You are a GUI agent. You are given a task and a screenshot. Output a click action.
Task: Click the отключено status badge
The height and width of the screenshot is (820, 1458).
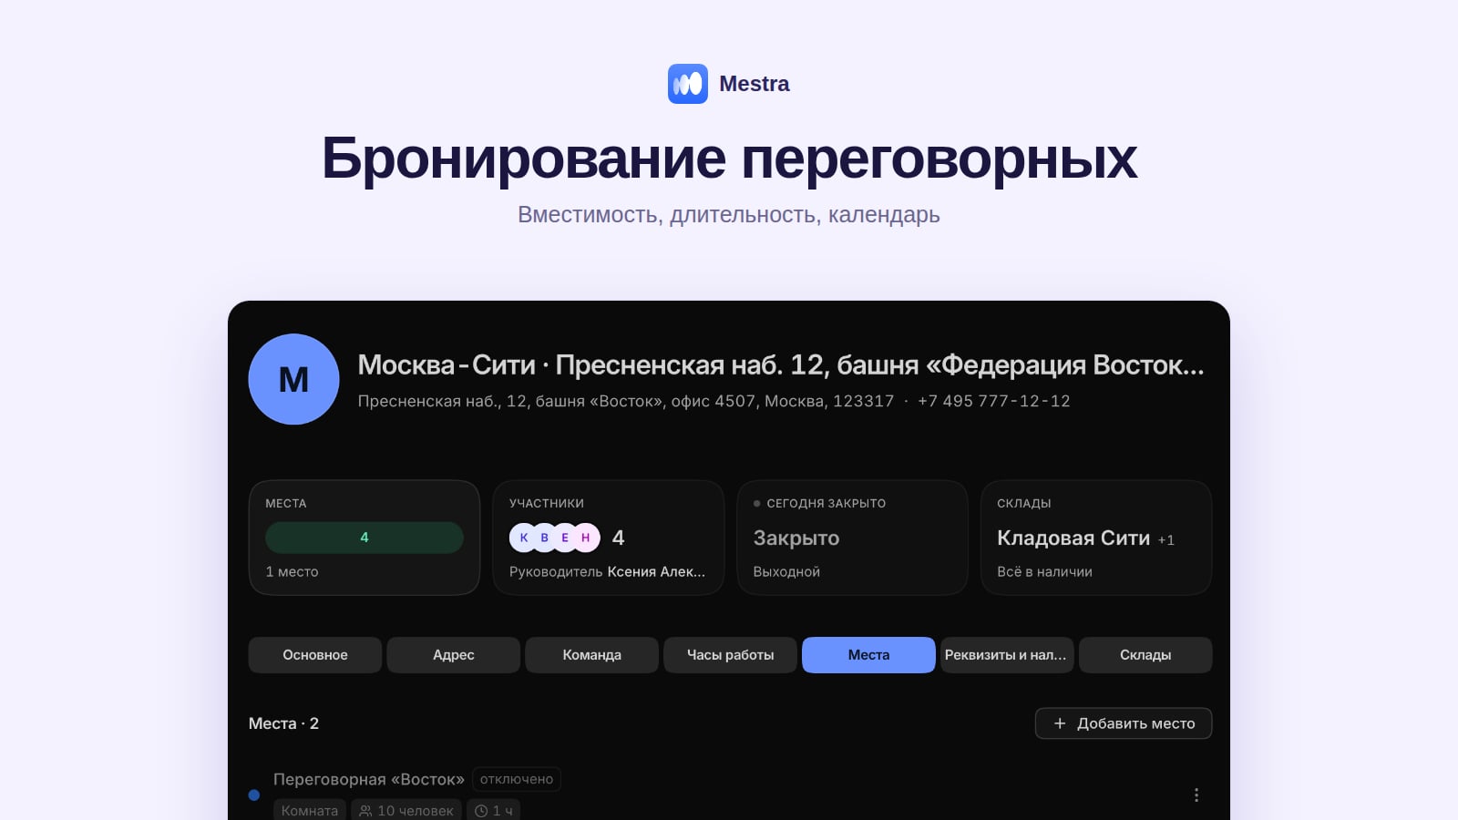coord(517,780)
